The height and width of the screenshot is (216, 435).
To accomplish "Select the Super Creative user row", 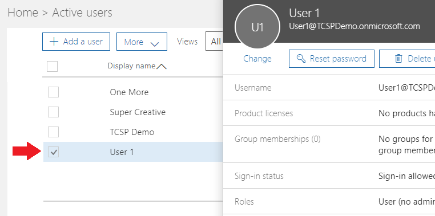I will click(x=133, y=112).
